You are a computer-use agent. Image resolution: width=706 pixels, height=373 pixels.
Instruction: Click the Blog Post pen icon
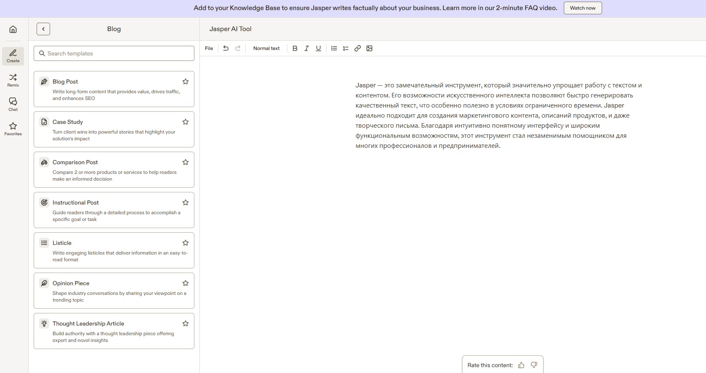pos(44,81)
